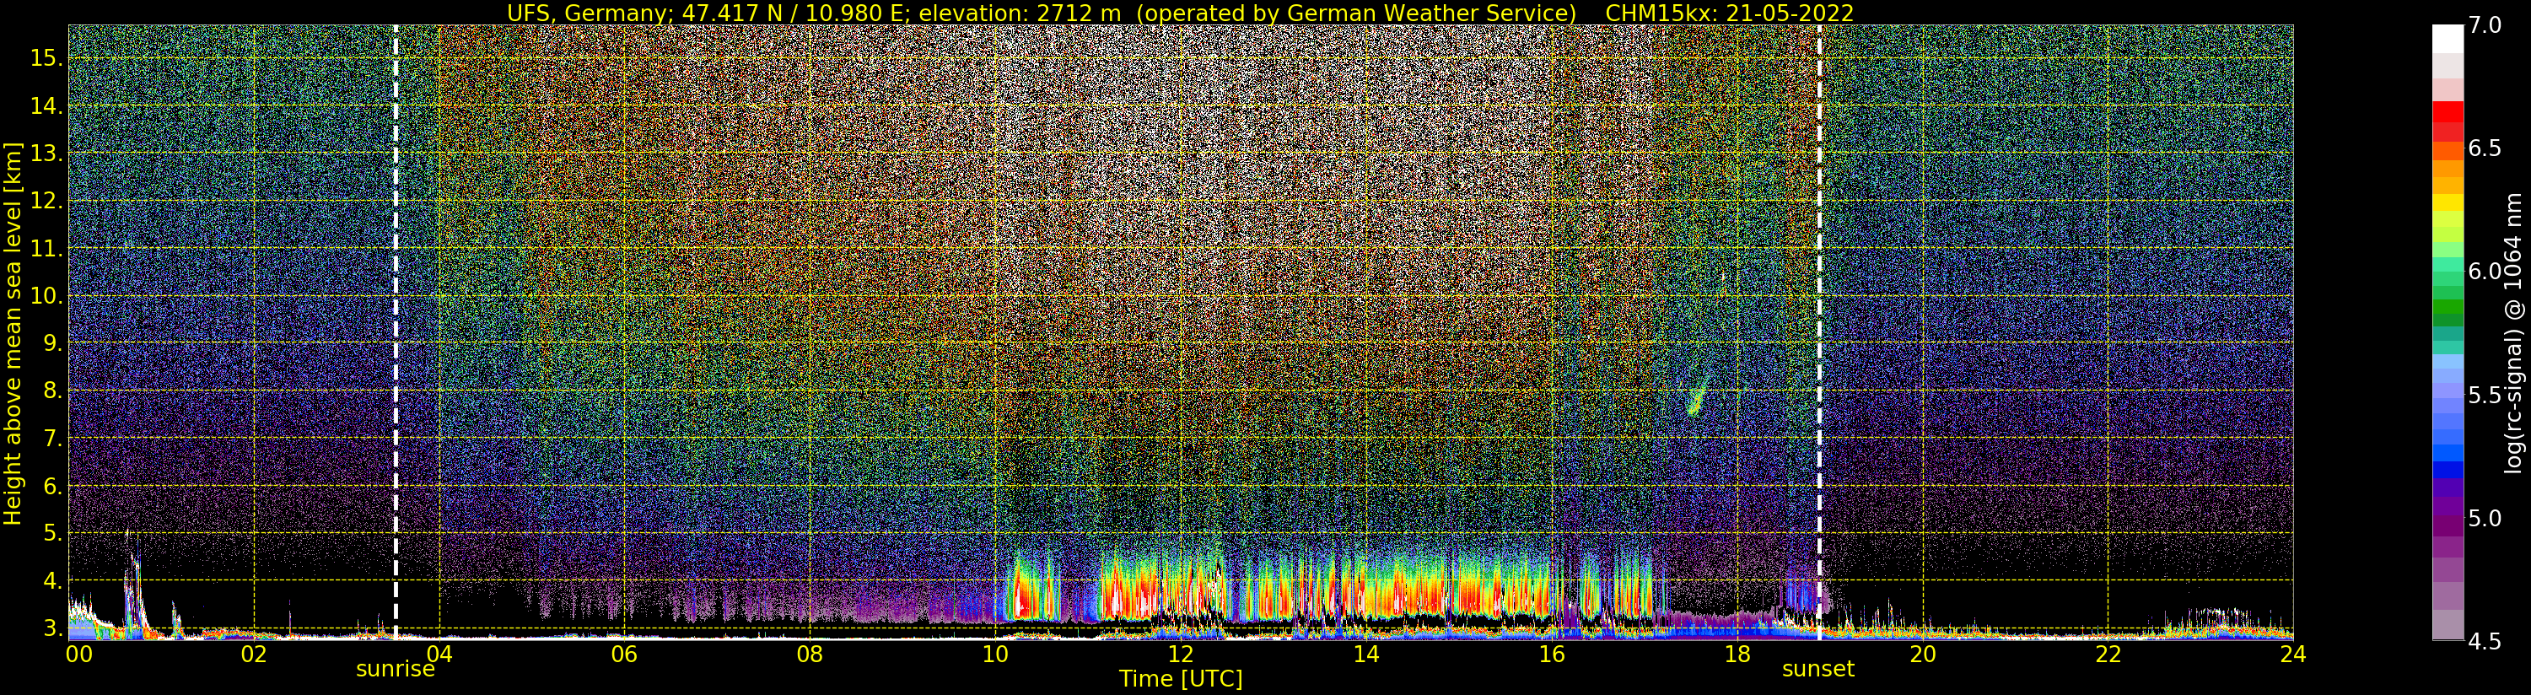The height and width of the screenshot is (695, 2531).
Task: Click the '14' time tick label
Action: (1365, 654)
